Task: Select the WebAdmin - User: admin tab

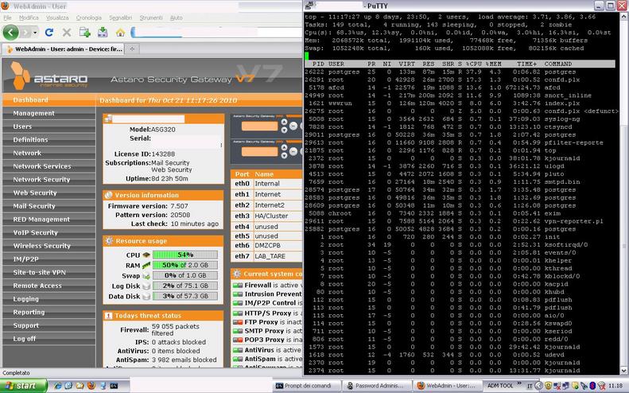Action: pos(64,49)
